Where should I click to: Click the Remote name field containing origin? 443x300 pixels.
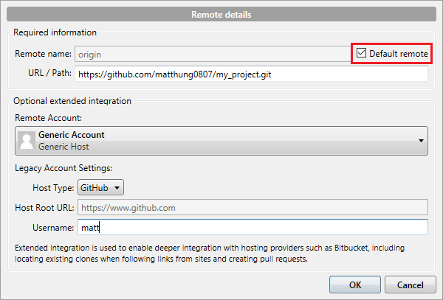point(210,54)
